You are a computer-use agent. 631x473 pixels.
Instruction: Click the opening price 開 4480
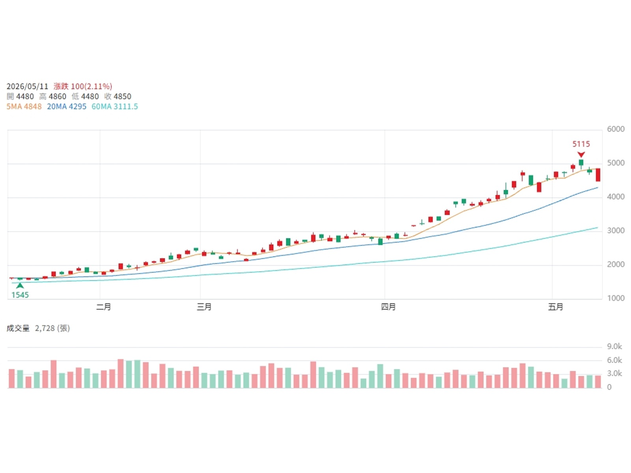[20, 97]
